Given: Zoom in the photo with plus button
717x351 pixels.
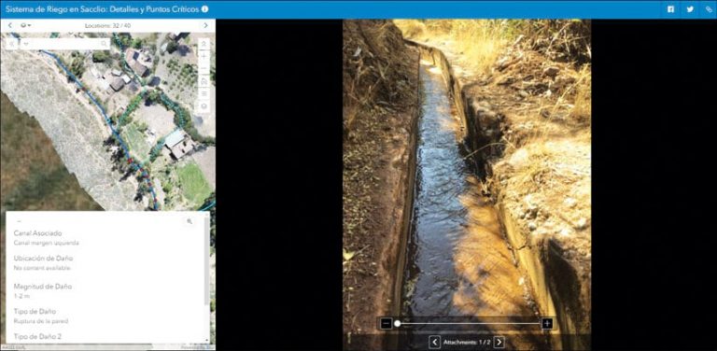Looking at the screenshot, I should click(546, 324).
